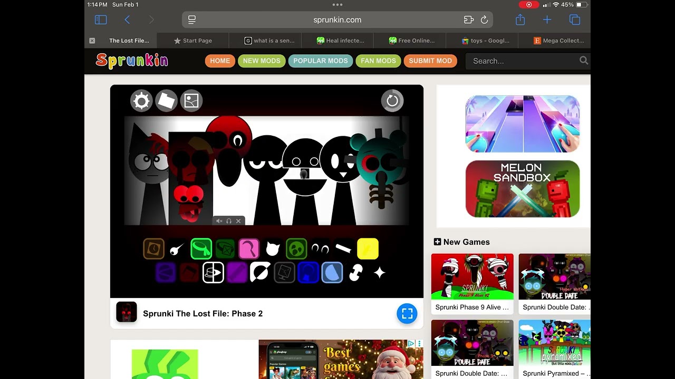
Task: Open the NEW MODS section
Action: [262, 61]
